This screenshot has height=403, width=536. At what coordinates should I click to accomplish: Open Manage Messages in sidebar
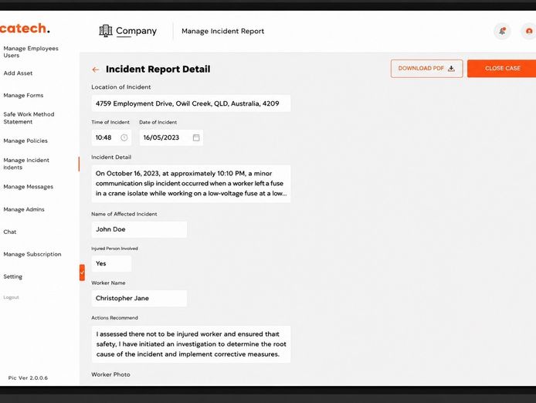tap(28, 187)
